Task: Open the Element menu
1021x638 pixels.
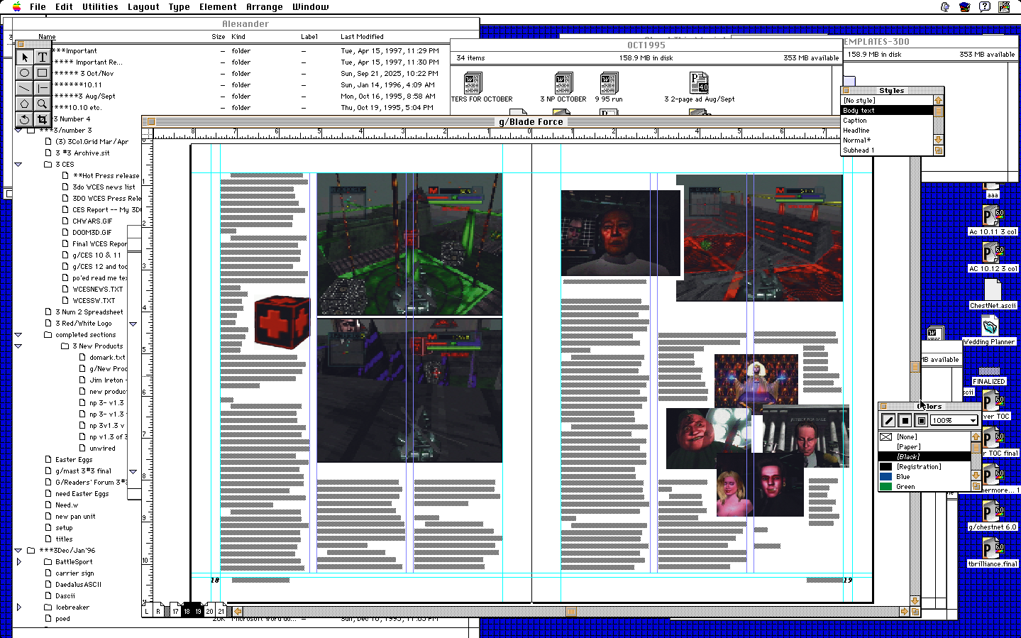Action: [218, 7]
